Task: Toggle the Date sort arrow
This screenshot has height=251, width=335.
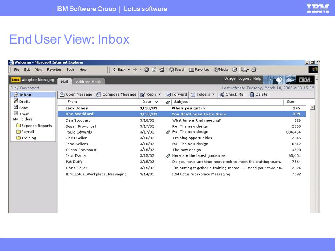Action: click(156, 102)
